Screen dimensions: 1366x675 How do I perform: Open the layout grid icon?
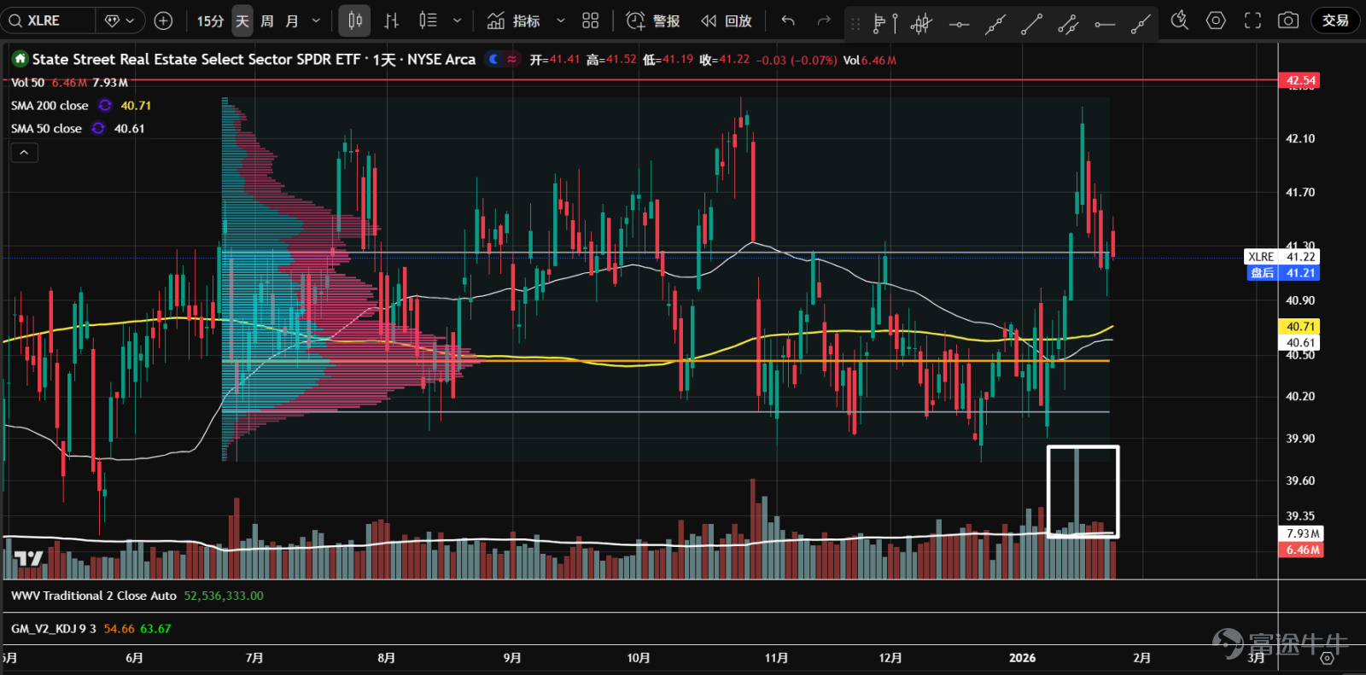click(x=591, y=20)
